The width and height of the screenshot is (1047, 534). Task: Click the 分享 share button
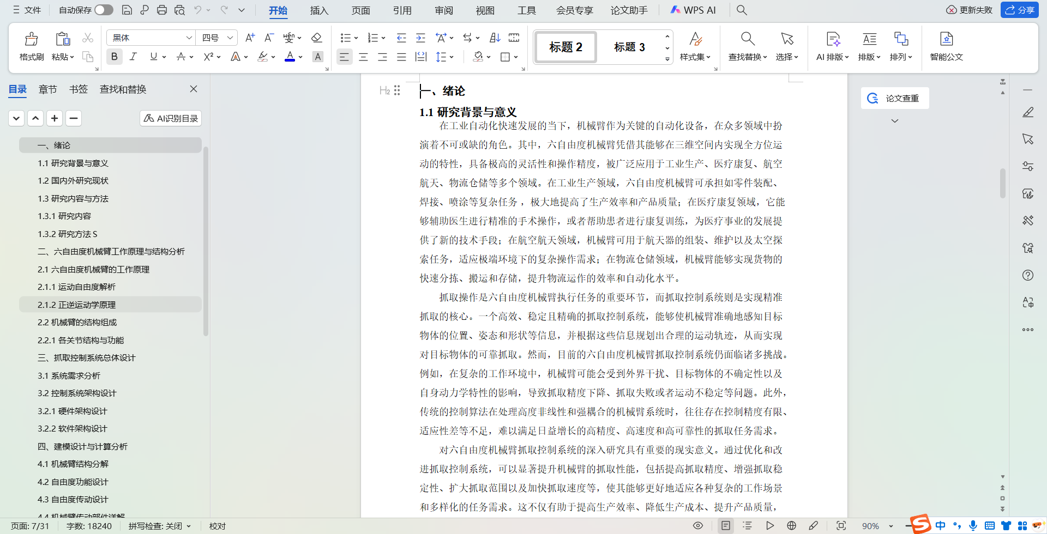1020,10
